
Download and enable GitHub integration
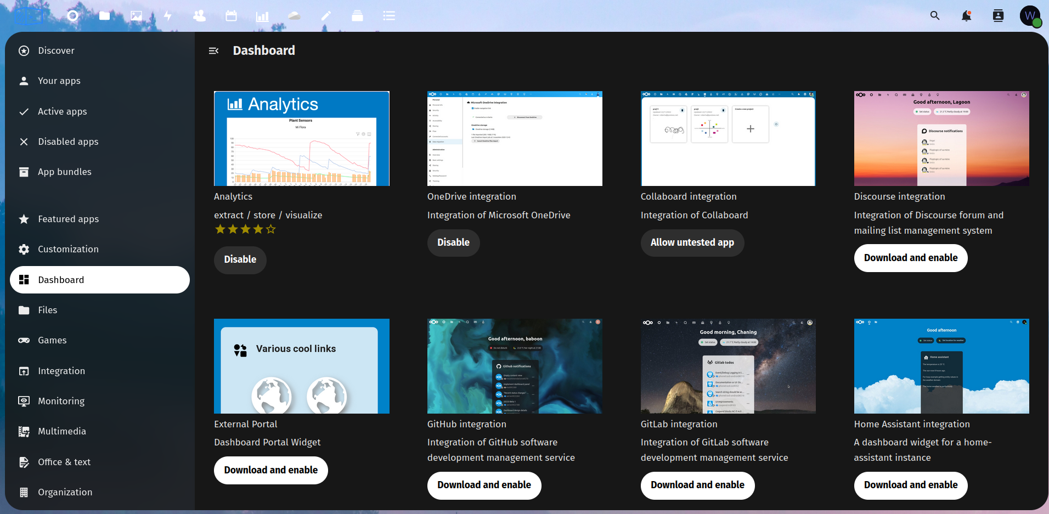pyautogui.click(x=484, y=485)
